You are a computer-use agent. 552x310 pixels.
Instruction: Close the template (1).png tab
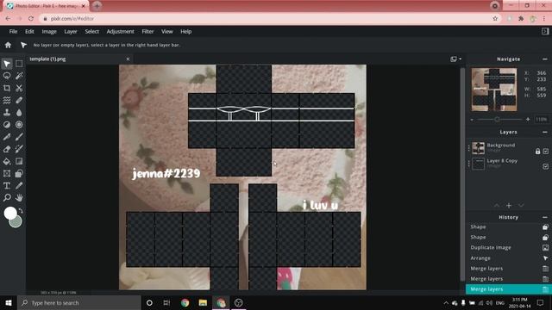pos(128,59)
